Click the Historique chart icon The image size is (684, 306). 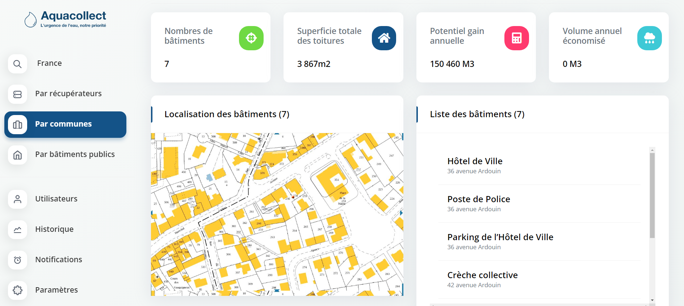coord(17,230)
